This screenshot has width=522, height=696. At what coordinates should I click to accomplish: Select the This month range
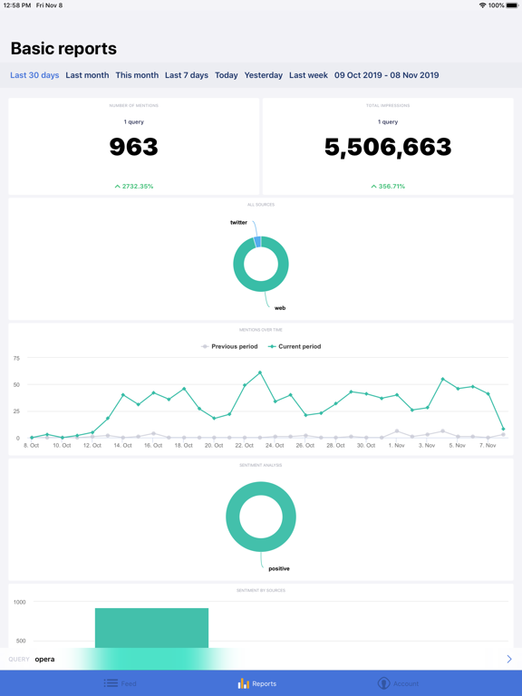137,75
